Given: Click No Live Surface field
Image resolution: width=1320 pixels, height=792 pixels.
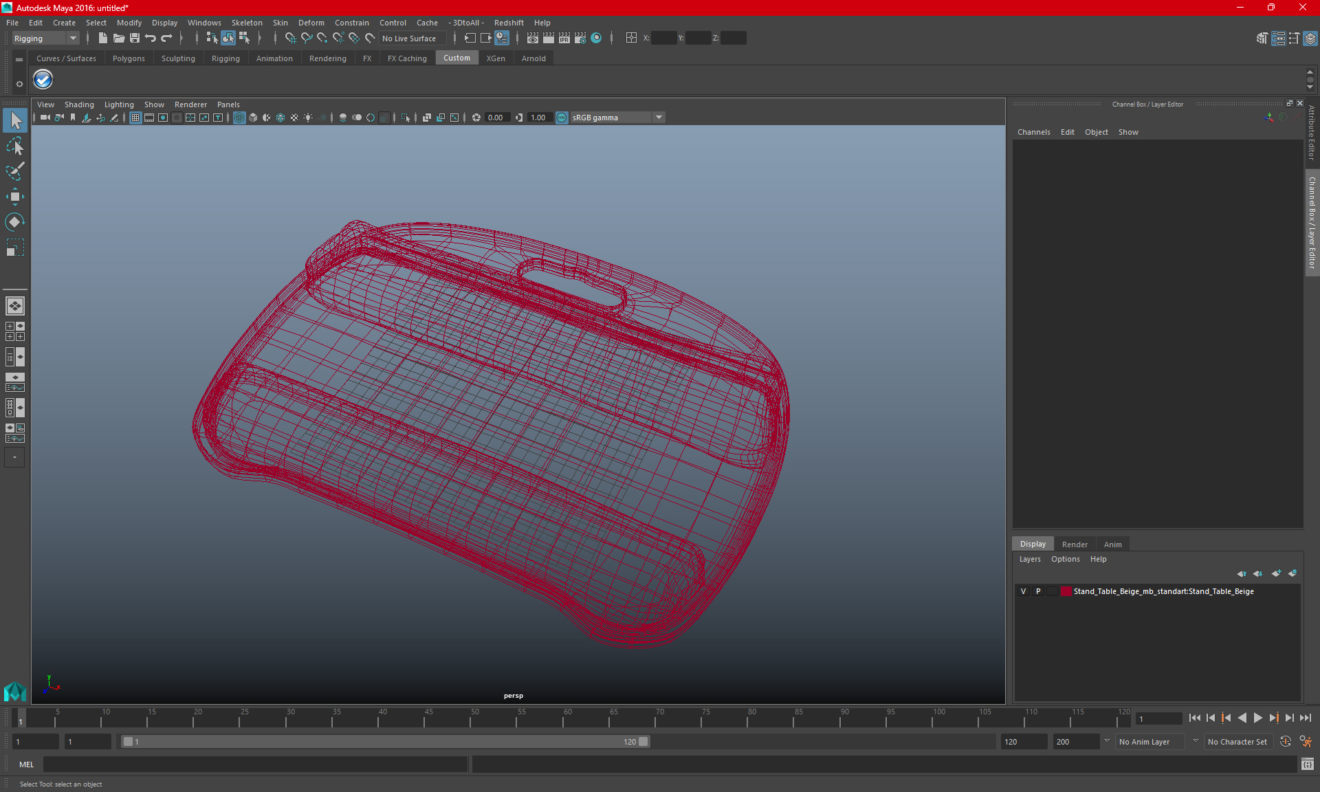Looking at the screenshot, I should pyautogui.click(x=412, y=38).
